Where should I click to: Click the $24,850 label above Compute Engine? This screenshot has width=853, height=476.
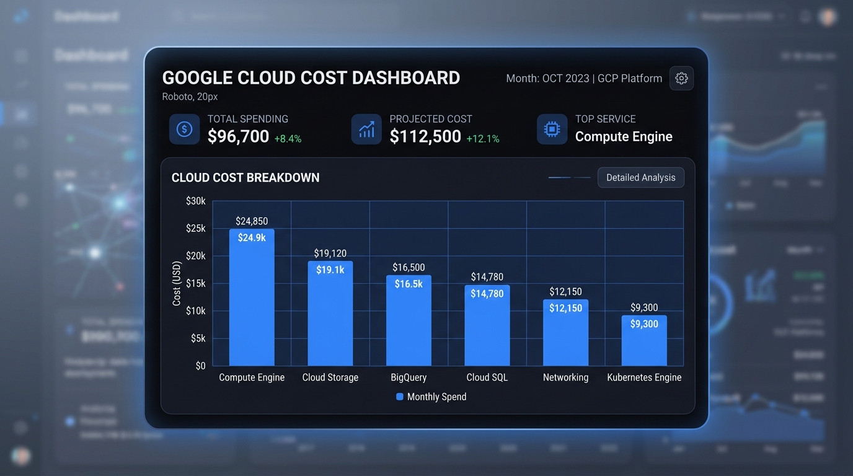click(x=252, y=221)
